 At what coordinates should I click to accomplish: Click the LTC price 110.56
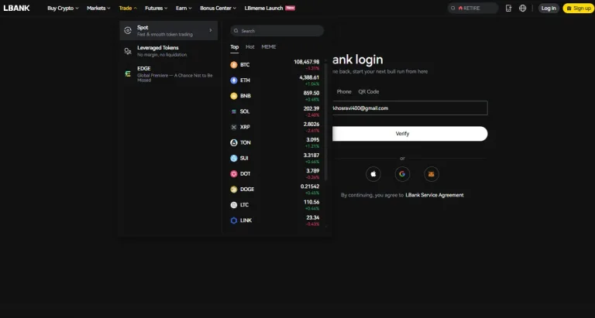311,202
